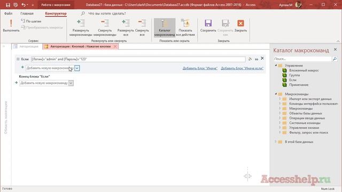
Task: Collapse all with Свернуть все
Action: [x=142, y=28]
